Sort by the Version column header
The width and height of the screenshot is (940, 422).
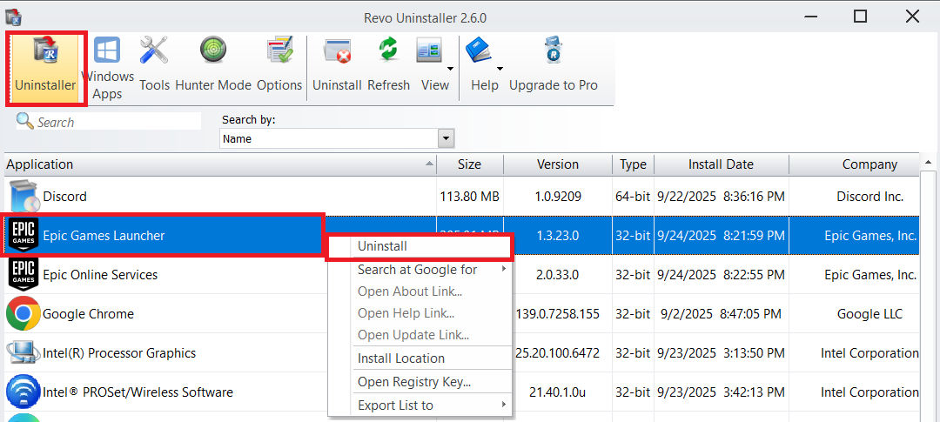tap(558, 164)
